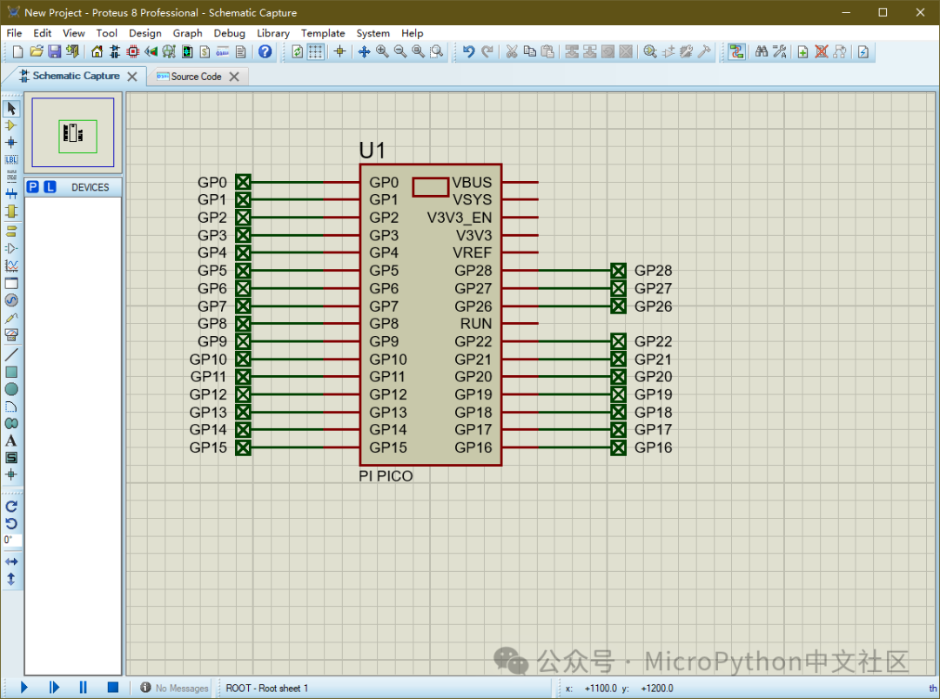The height and width of the screenshot is (699, 940).
Task: Select 2D Graphics Box tool
Action: pos(11,373)
